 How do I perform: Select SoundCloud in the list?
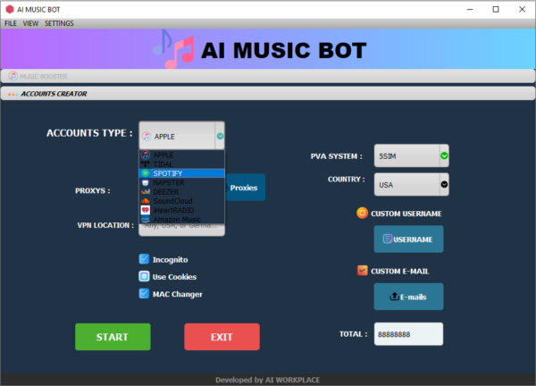coord(182,201)
